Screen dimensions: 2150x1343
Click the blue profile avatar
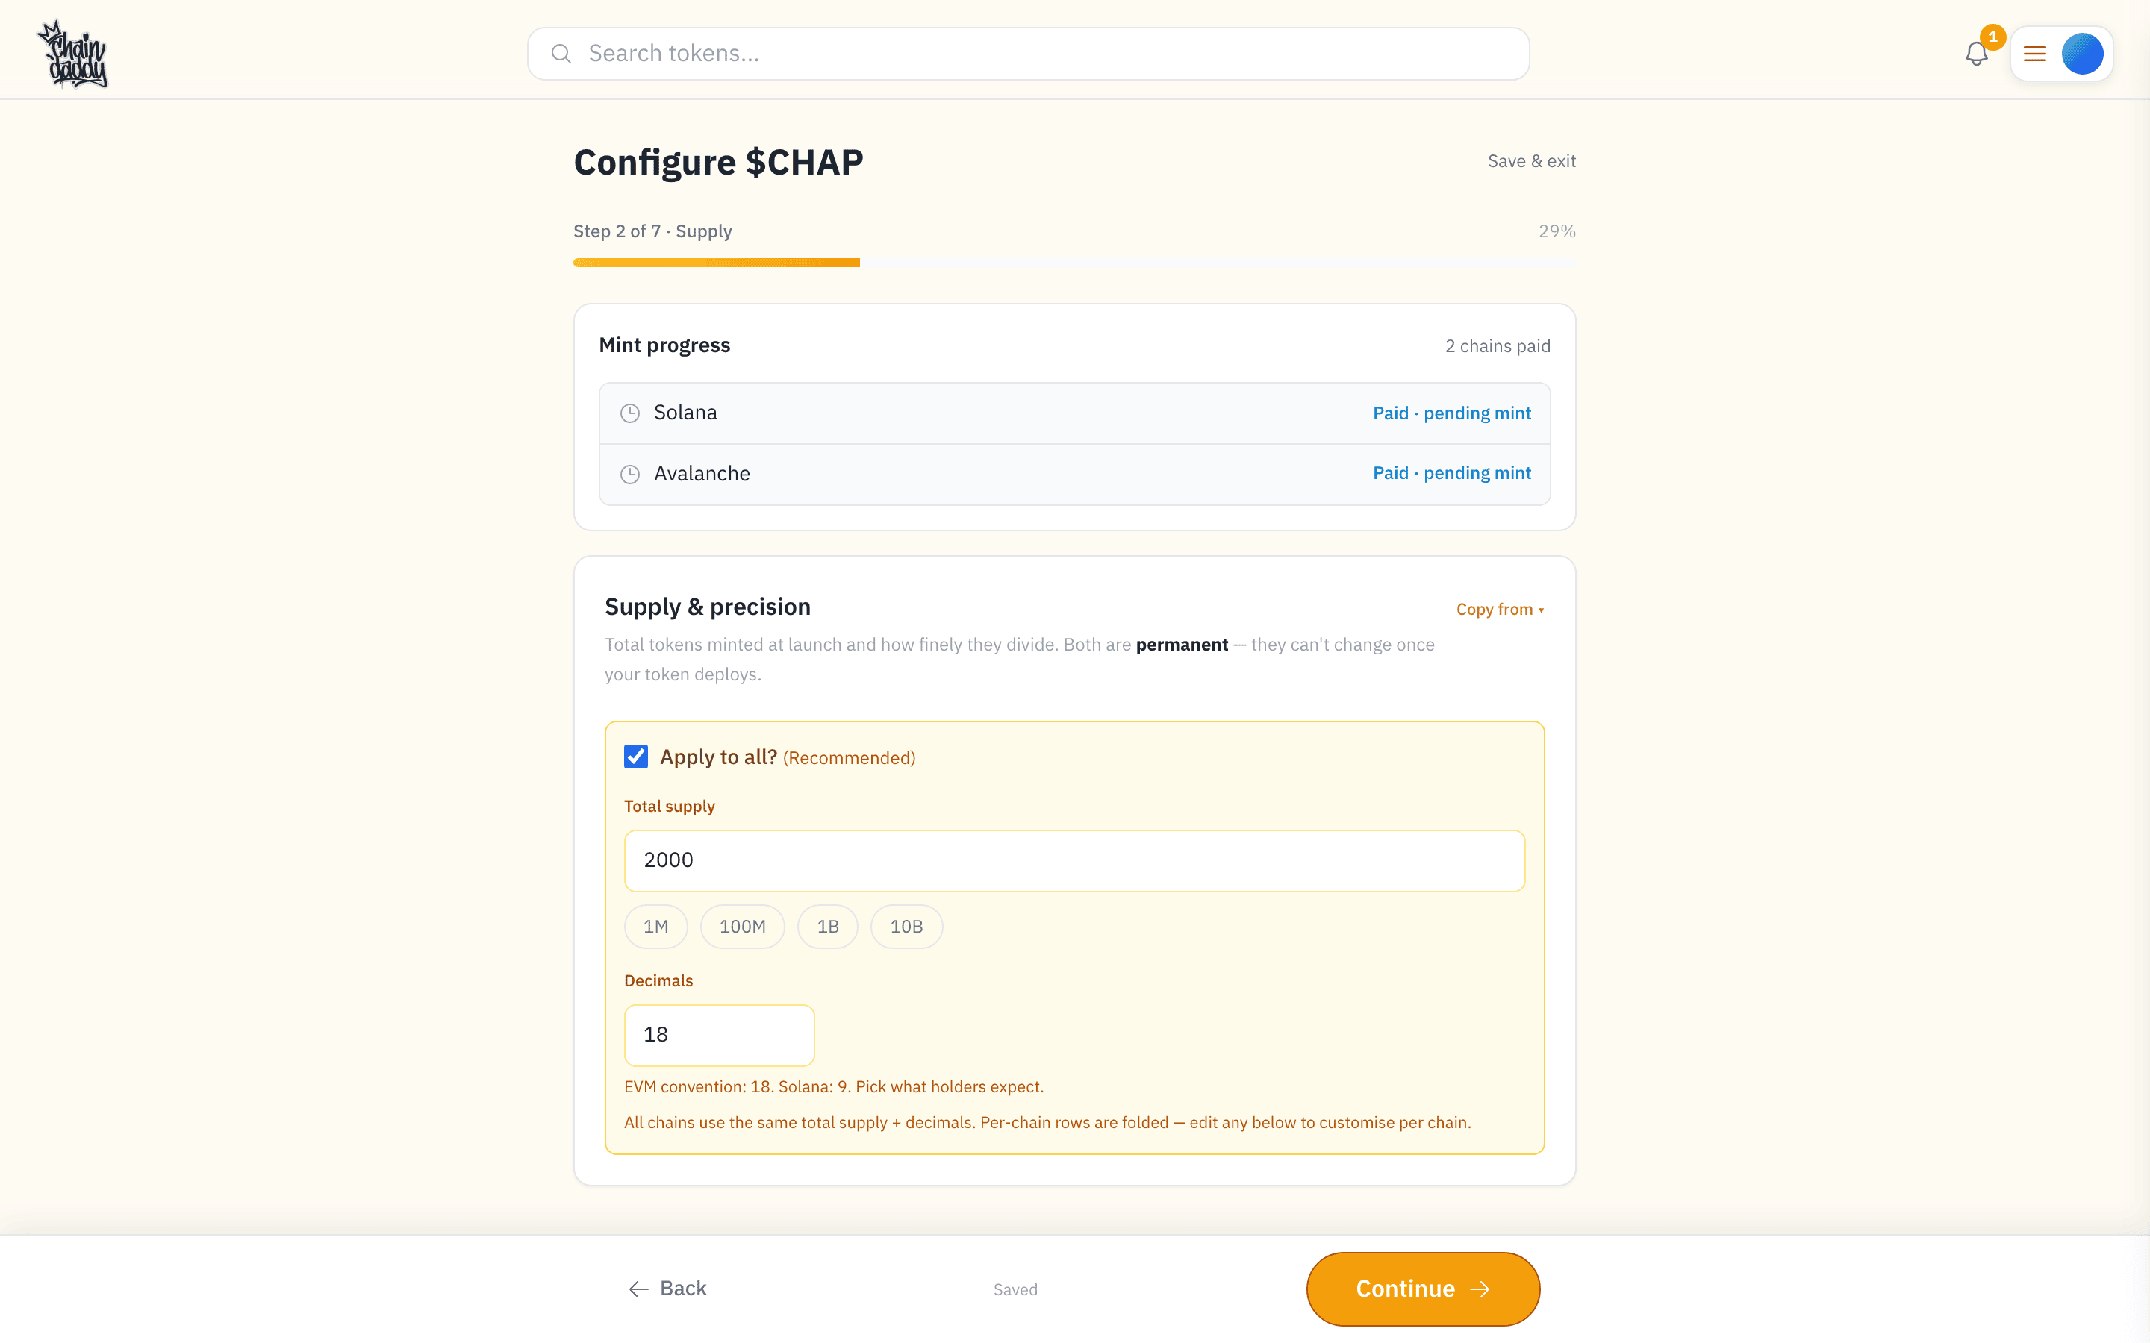tap(2081, 54)
